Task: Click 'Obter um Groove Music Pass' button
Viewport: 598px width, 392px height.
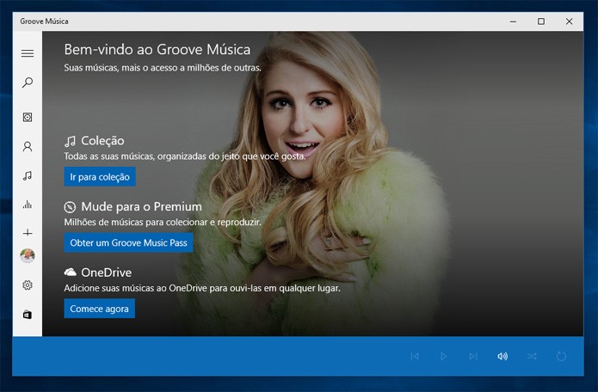Action: 128,242
